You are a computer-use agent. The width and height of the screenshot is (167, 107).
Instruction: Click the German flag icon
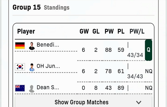pos(20,46)
